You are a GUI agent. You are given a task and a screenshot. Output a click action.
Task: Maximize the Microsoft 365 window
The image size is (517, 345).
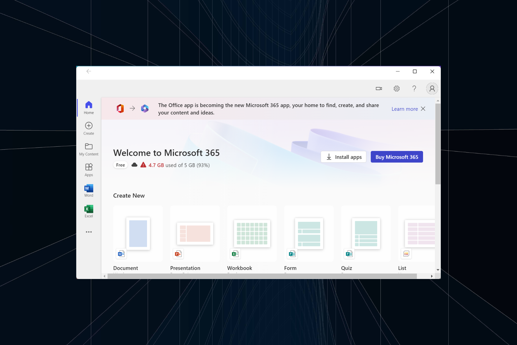click(x=415, y=71)
